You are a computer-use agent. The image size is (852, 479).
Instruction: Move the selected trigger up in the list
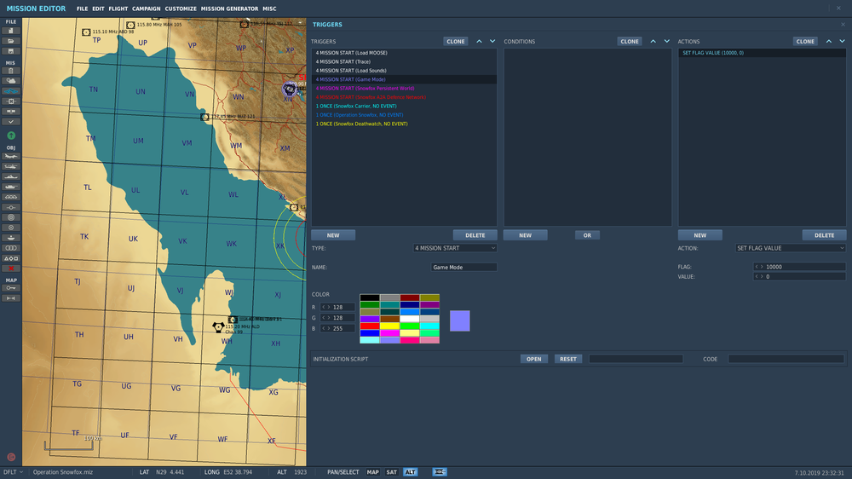tap(479, 41)
